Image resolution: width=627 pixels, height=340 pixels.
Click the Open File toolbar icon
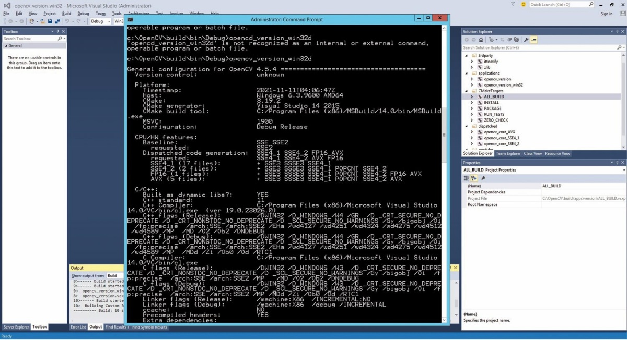[x=42, y=21]
